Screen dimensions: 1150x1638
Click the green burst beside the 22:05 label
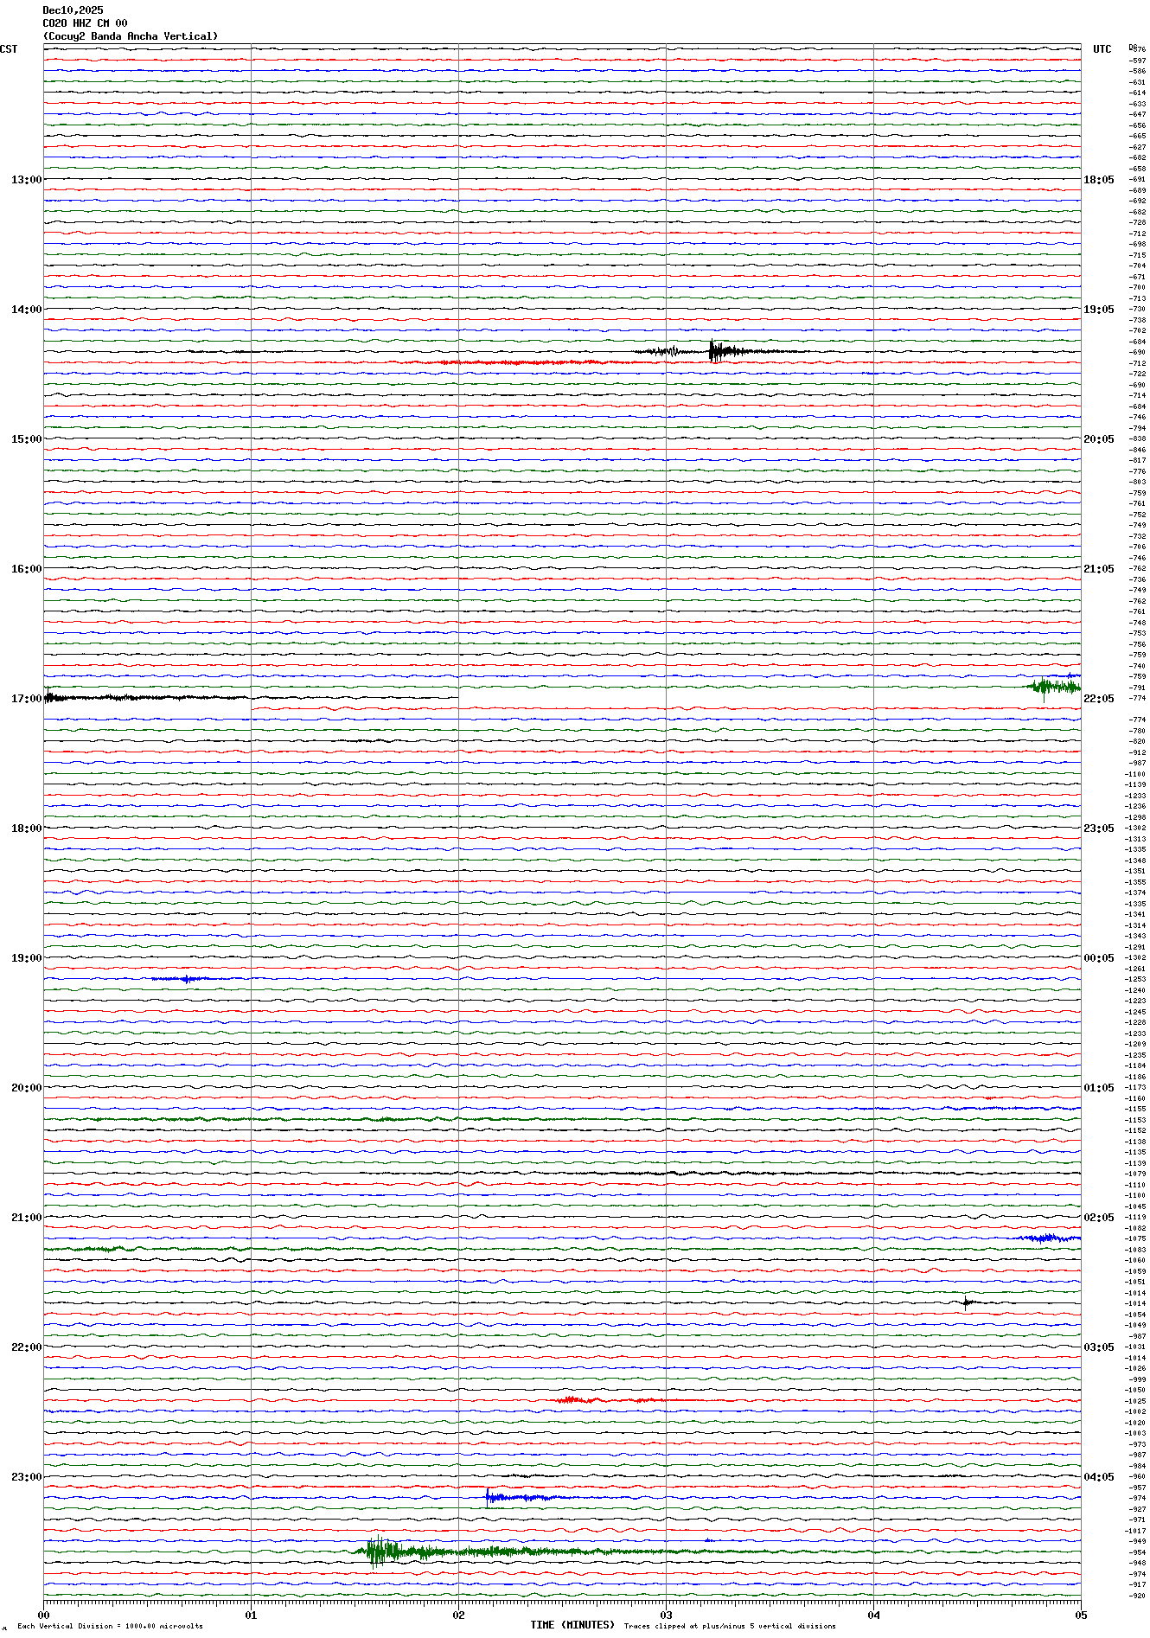[x=1051, y=688]
